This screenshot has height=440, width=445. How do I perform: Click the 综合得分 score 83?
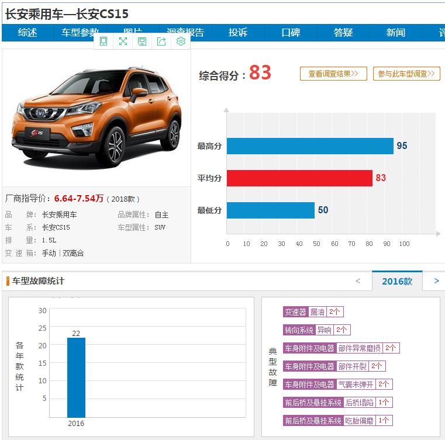click(x=260, y=73)
